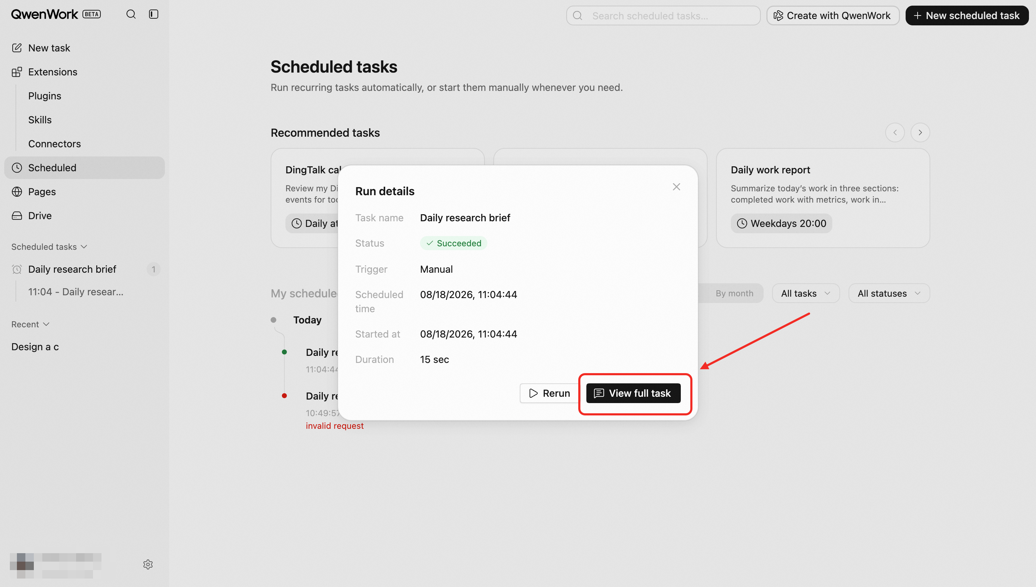
Task: Open the All statuses dropdown
Action: point(888,293)
